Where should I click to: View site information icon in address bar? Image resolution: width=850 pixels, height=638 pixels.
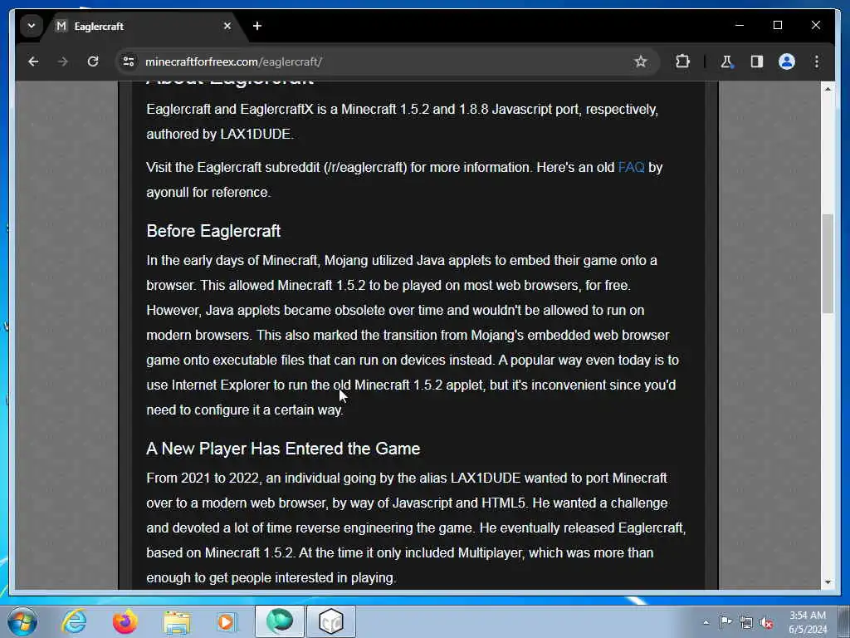129,61
